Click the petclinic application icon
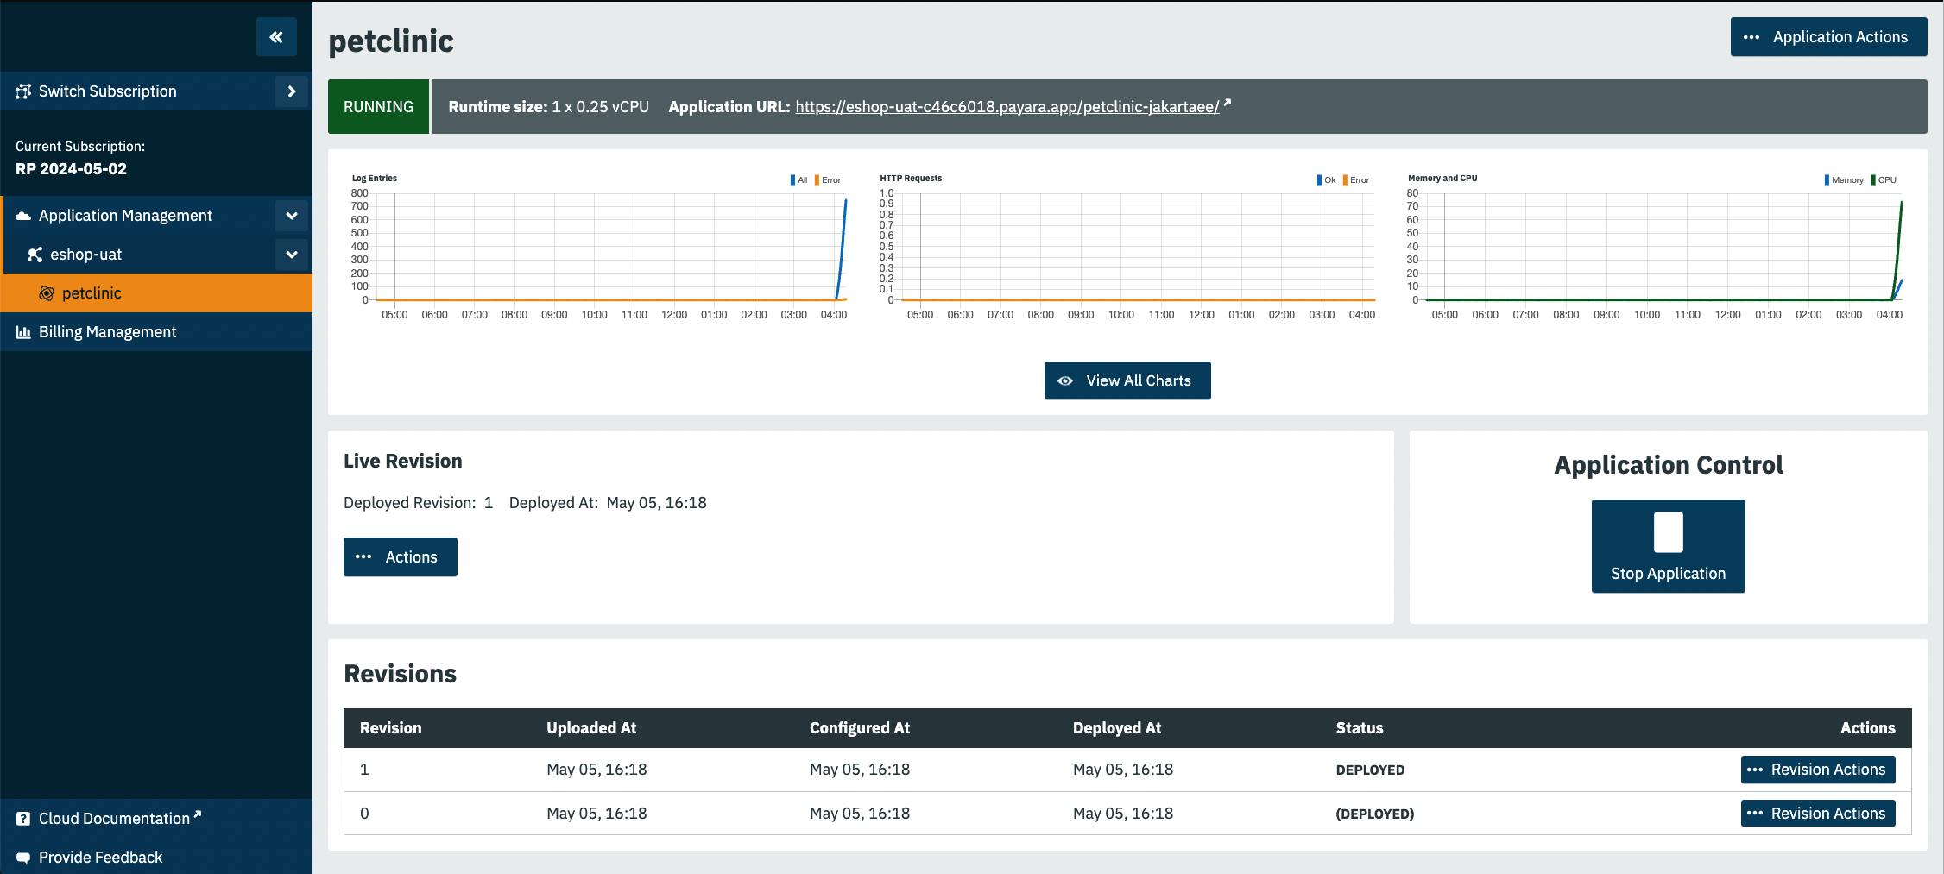This screenshot has width=1944, height=874. (47, 293)
